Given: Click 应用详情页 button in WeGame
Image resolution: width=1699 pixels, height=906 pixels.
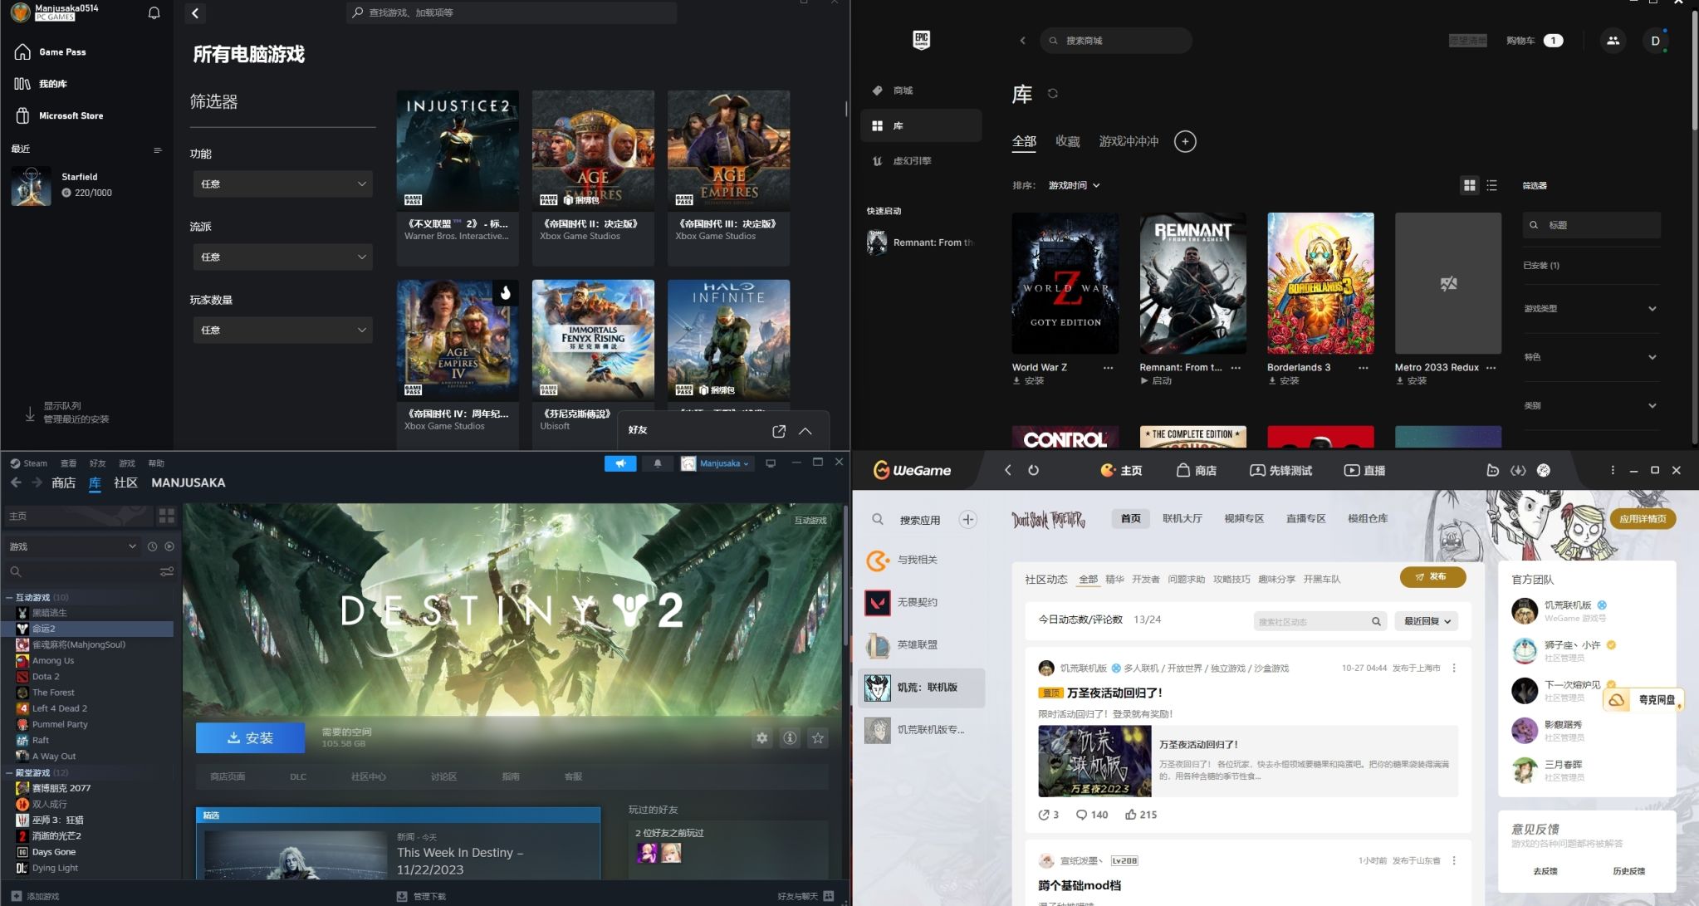Looking at the screenshot, I should 1643,519.
